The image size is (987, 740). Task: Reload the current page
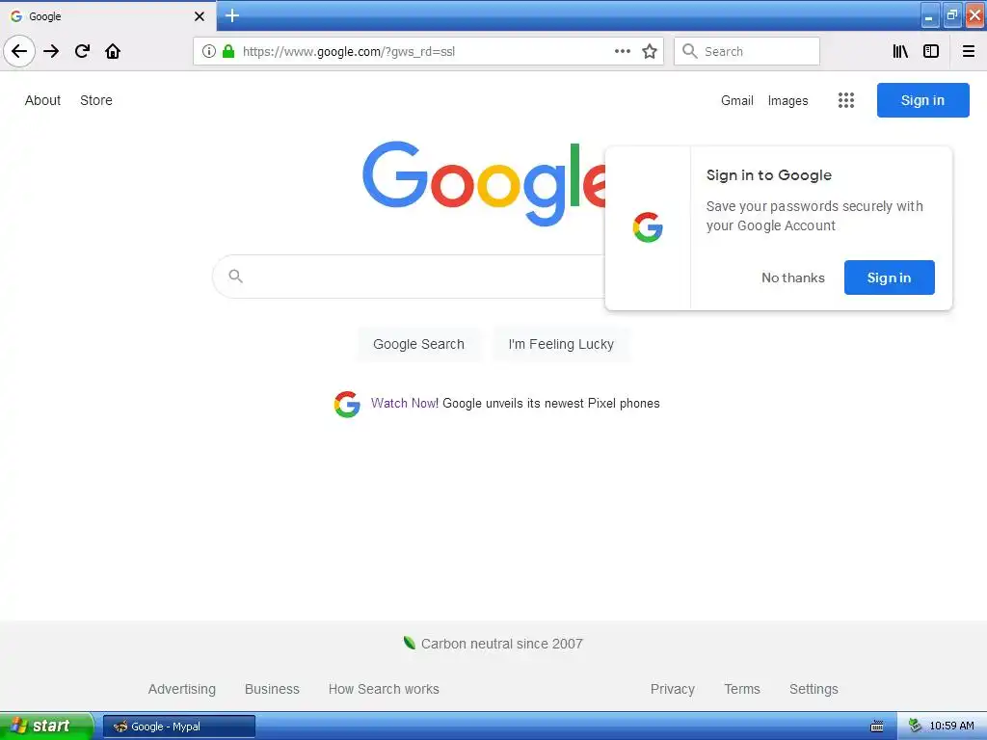point(82,51)
